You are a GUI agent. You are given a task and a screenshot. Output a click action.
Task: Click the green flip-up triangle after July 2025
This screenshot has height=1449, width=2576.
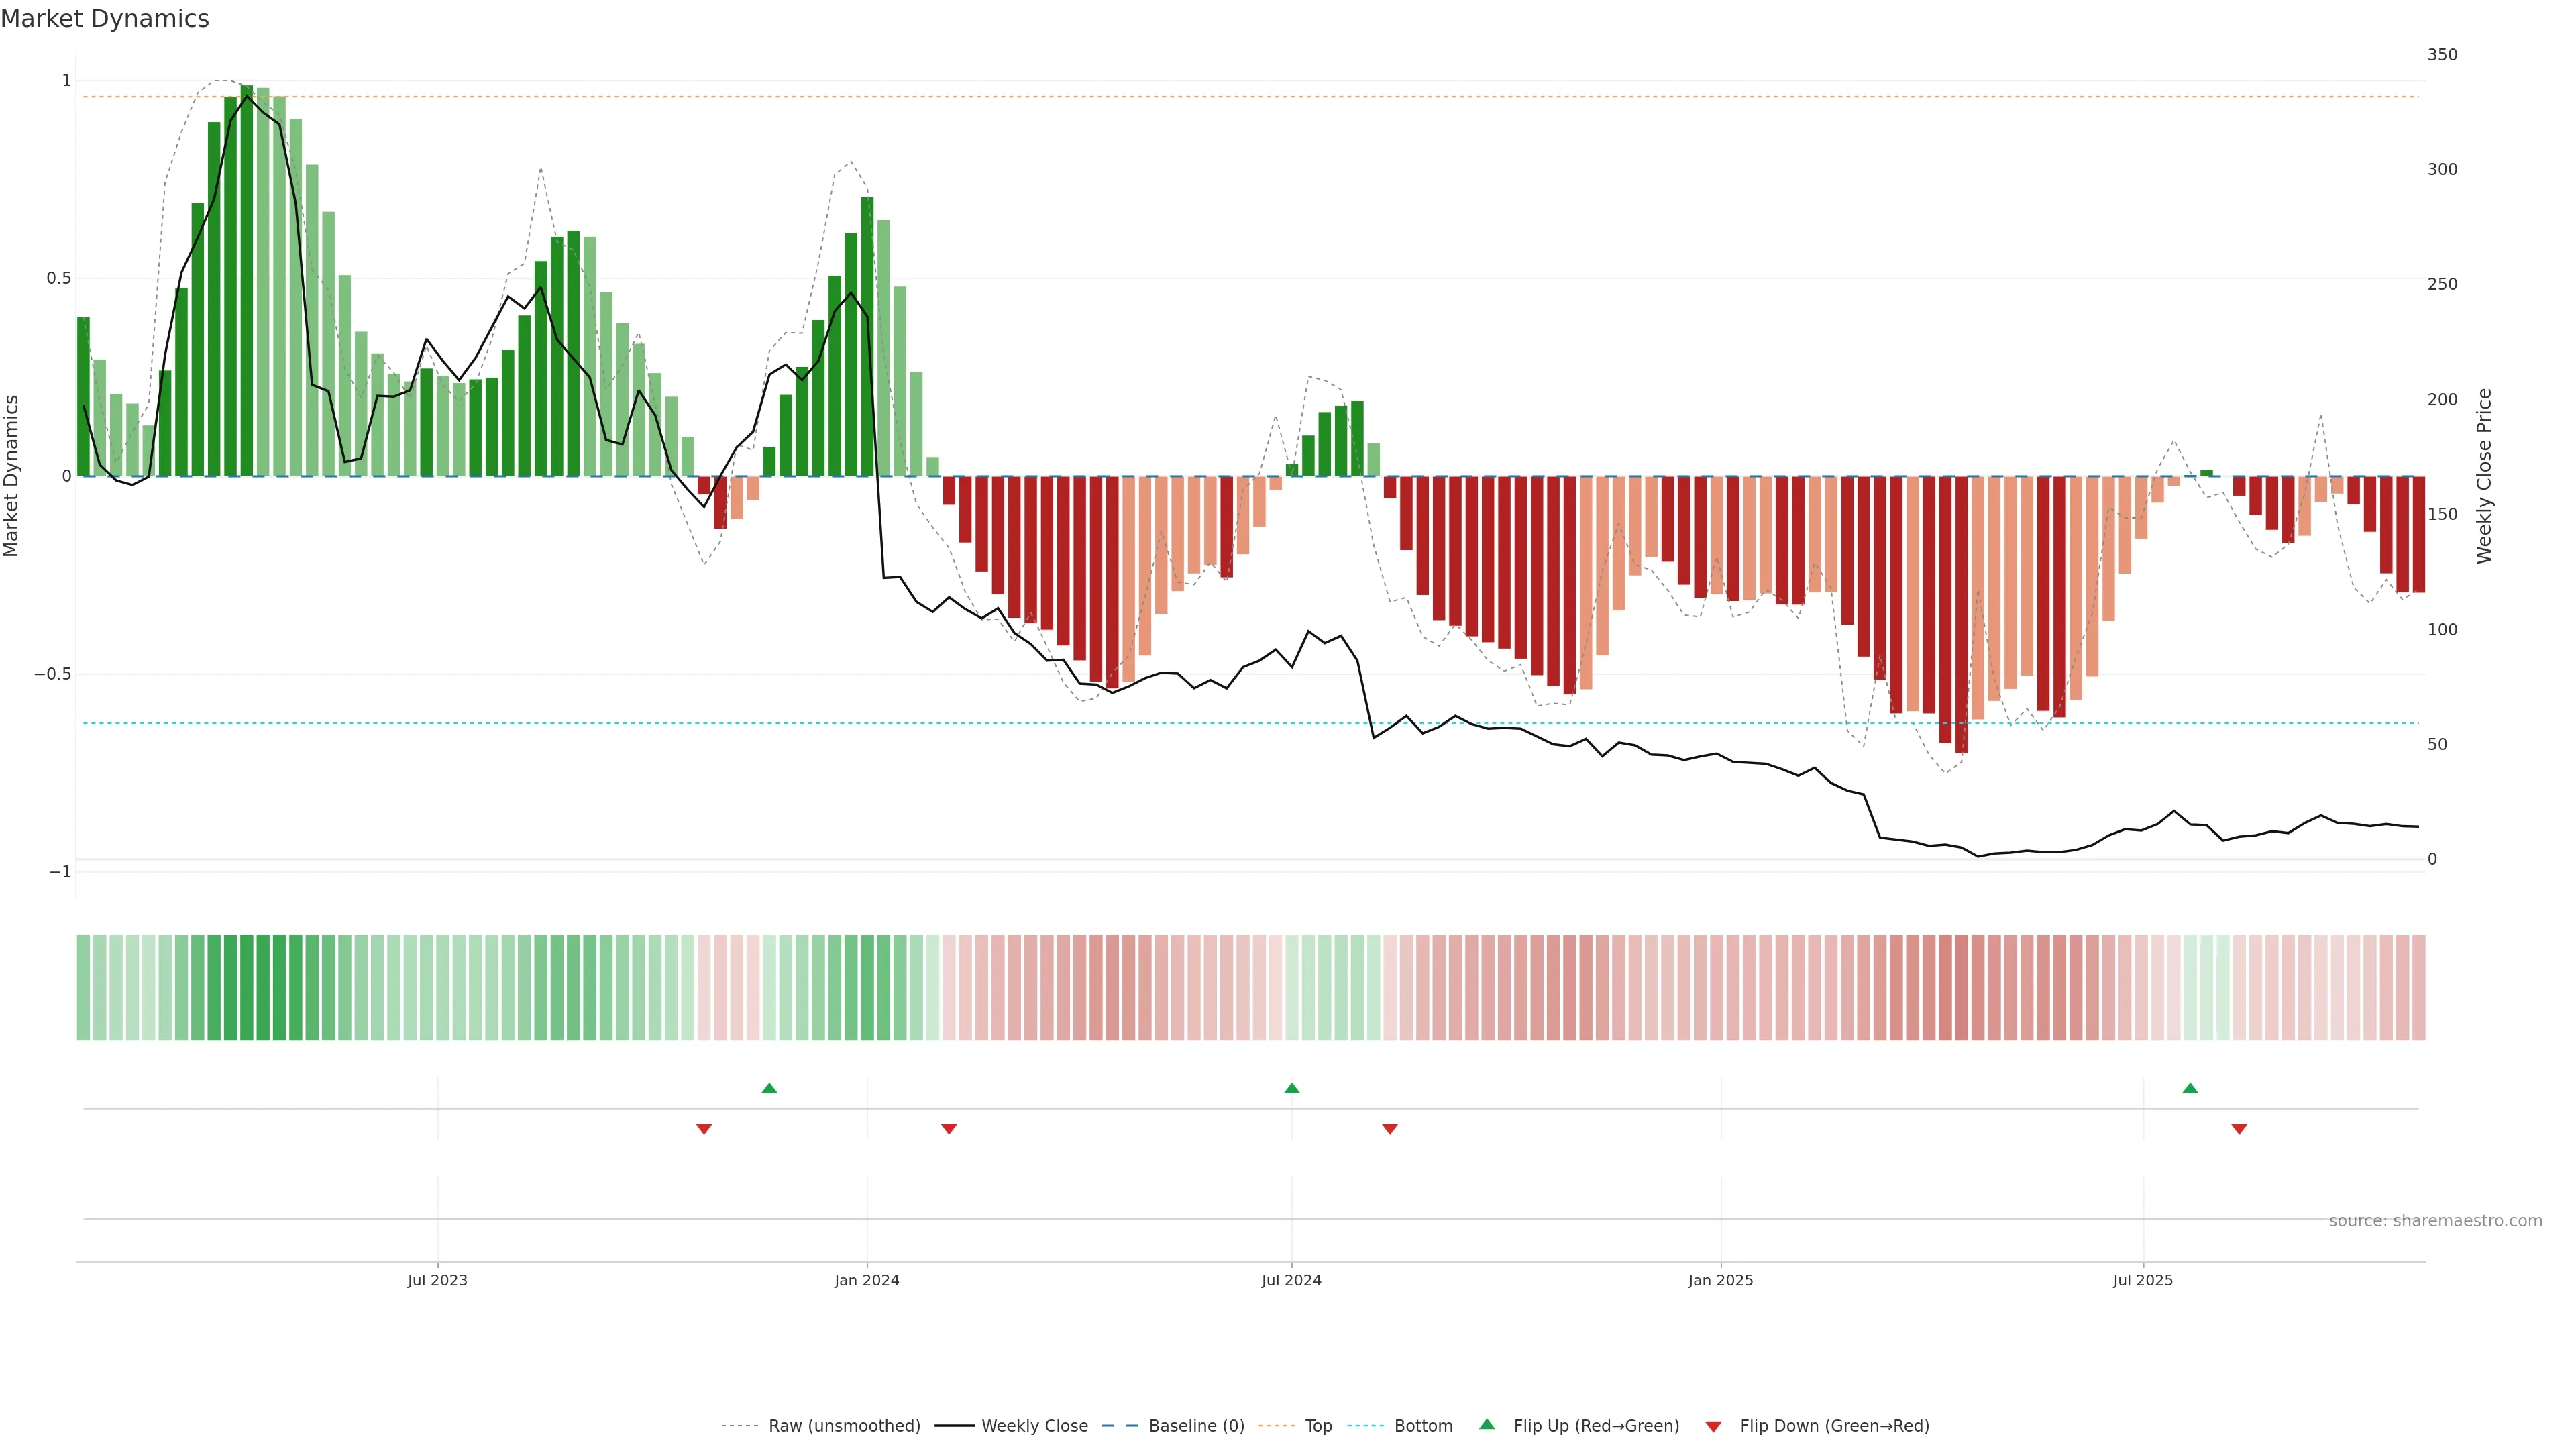2190,1088
